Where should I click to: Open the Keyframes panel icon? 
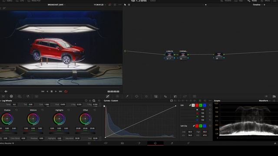pyautogui.click(x=266, y=96)
